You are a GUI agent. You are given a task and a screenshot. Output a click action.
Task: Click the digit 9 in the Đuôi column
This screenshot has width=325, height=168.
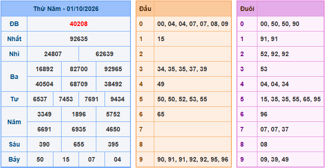pyautogui.click(x=242, y=159)
